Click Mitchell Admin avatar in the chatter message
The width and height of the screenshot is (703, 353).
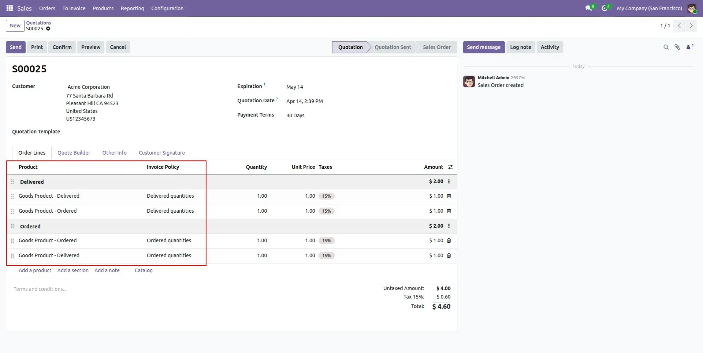[469, 81]
